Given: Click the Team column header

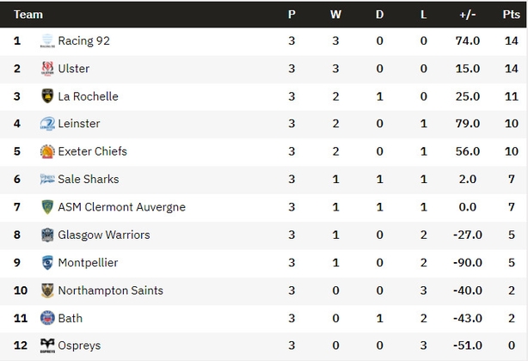Looking at the screenshot, I should [28, 15].
